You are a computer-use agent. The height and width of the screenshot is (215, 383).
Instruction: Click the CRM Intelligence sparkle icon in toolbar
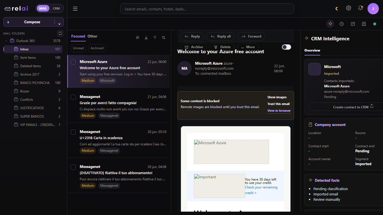coord(330,24)
